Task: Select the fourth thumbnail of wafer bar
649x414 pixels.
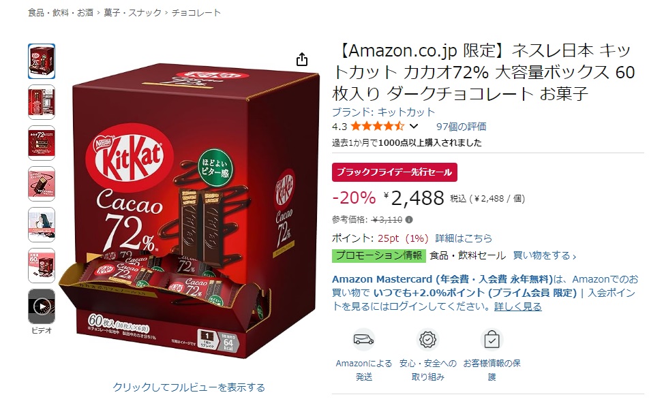Action: (42, 184)
